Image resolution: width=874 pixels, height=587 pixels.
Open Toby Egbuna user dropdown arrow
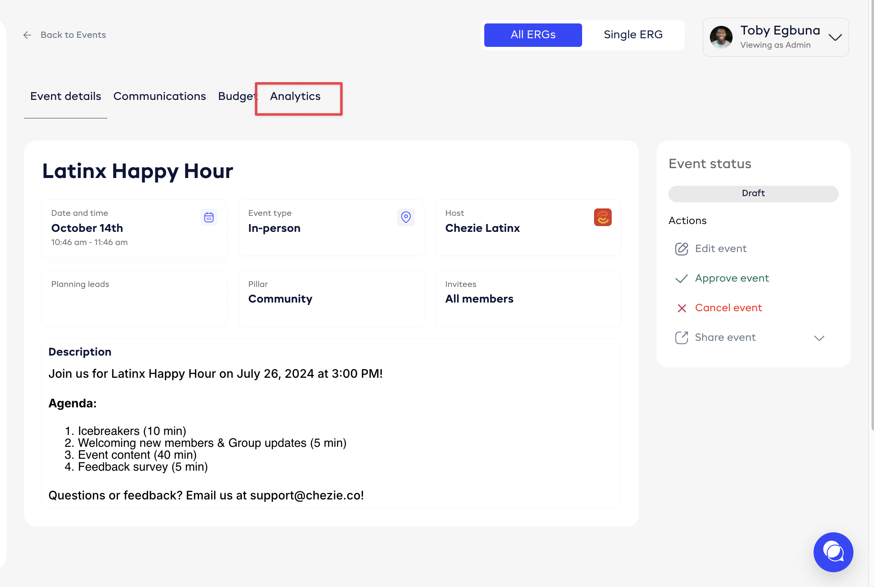835,37
